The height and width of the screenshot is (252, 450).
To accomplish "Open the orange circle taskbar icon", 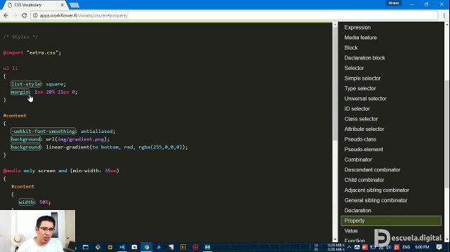I will click(110, 247).
